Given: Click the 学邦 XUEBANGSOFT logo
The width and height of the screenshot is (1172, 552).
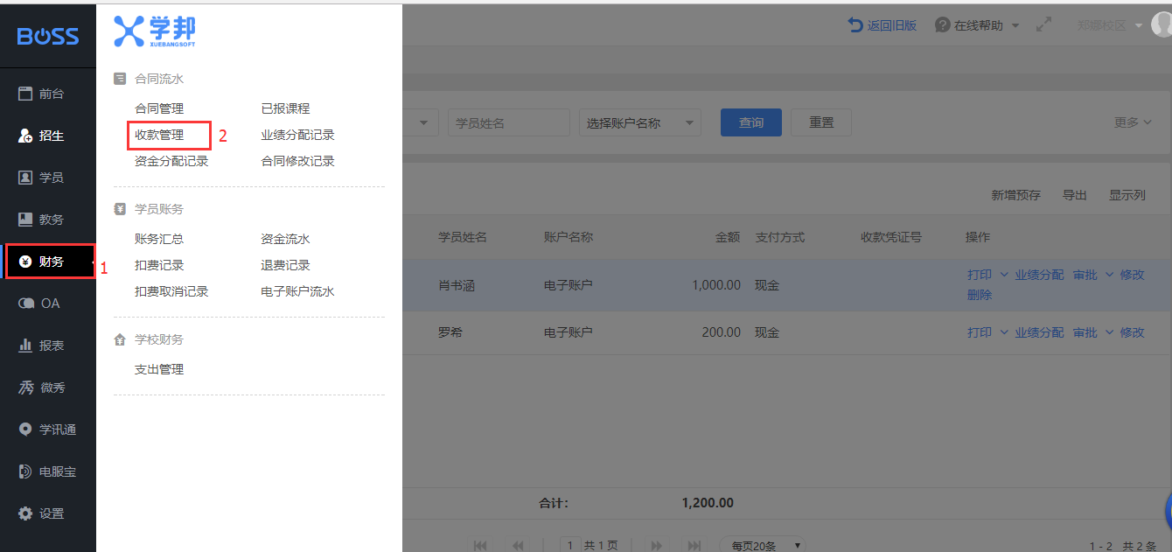Looking at the screenshot, I should point(155,31).
